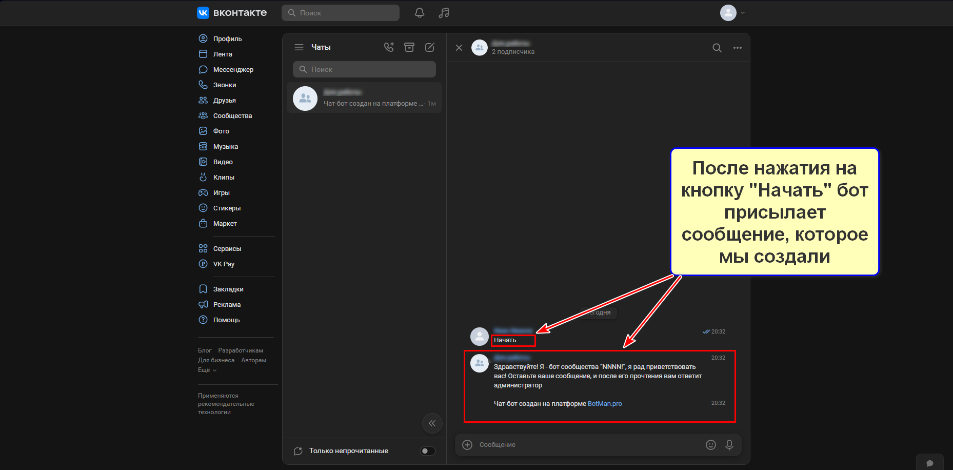
Task: Open the floating chat bubble button
Action: (x=930, y=462)
